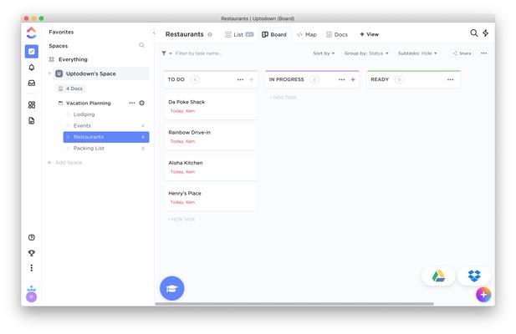
Task: Open Vacation Planning folder options ellipsis
Action: pos(132,104)
